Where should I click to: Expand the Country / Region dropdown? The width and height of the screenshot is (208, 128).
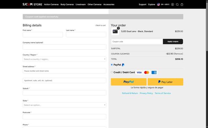click(64, 59)
